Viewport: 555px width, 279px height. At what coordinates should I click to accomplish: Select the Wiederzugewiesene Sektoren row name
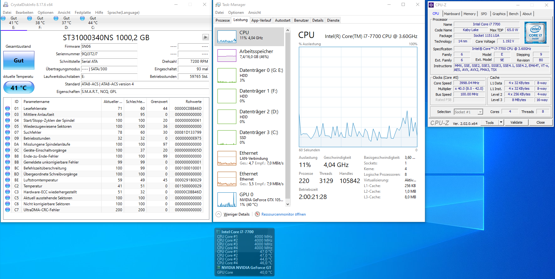47,126
